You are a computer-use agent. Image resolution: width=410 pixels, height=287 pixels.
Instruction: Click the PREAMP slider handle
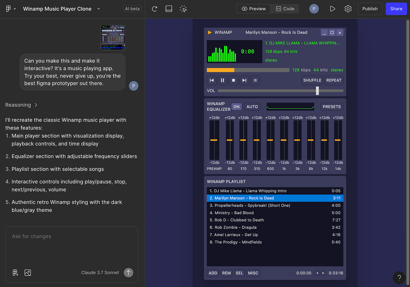coord(214,140)
